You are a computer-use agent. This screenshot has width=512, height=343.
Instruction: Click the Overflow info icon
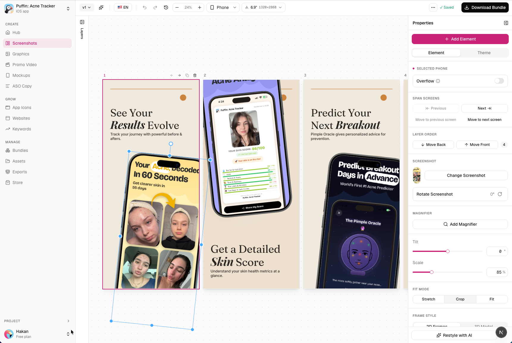coord(438,81)
